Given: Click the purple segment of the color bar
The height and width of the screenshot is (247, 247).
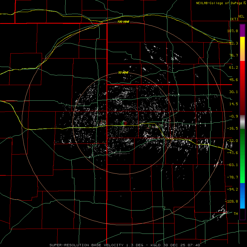Looking at the screenshot, I should point(242,30).
